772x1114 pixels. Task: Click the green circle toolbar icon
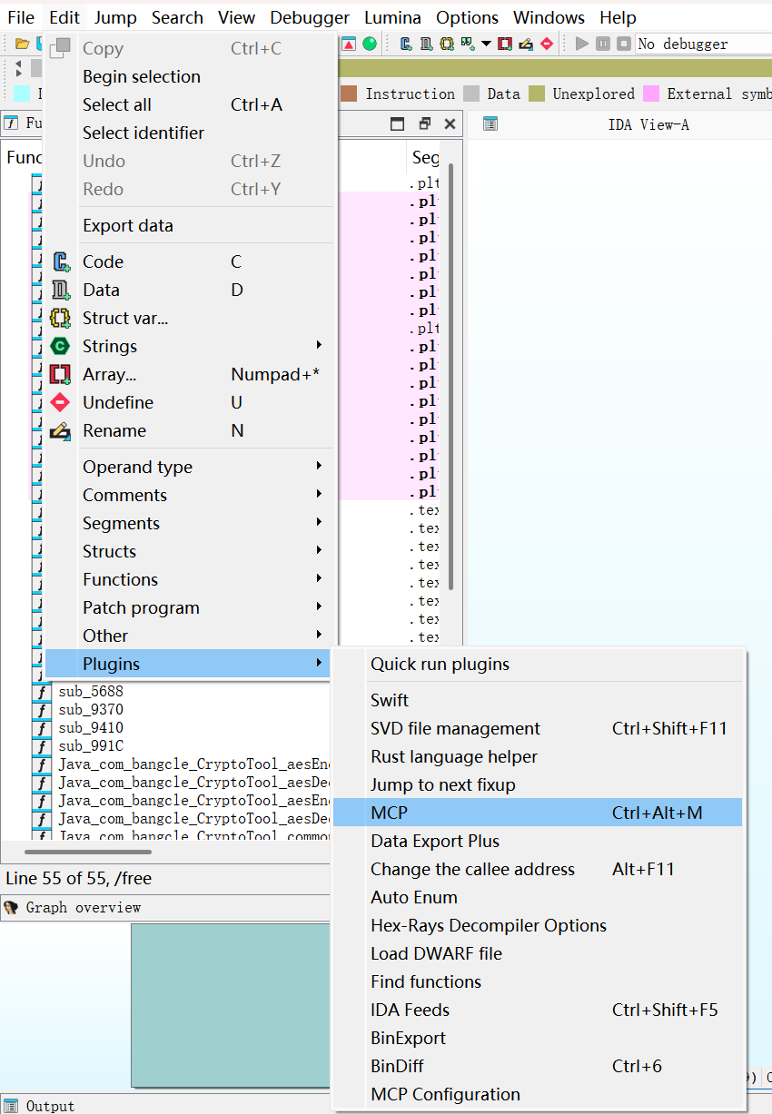[370, 44]
